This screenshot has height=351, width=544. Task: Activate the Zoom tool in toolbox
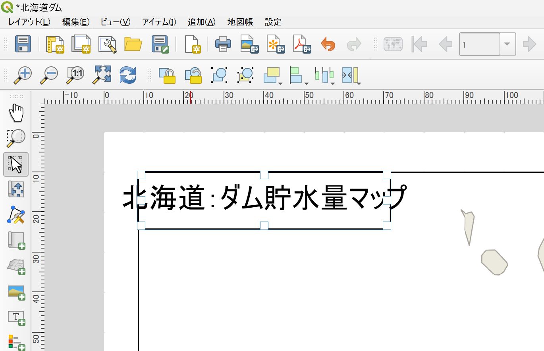coord(16,138)
